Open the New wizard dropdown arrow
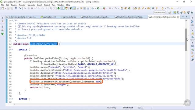Screen dimensions: 195x110 coord(5,8)
